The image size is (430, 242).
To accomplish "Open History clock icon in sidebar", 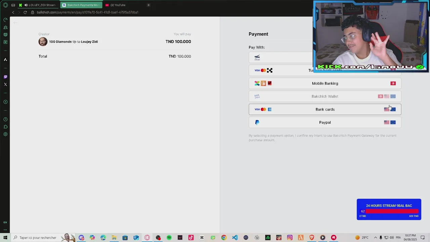I will pos(5,119).
